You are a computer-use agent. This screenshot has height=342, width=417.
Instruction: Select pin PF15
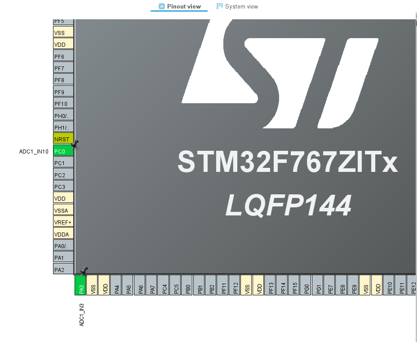point(293,285)
